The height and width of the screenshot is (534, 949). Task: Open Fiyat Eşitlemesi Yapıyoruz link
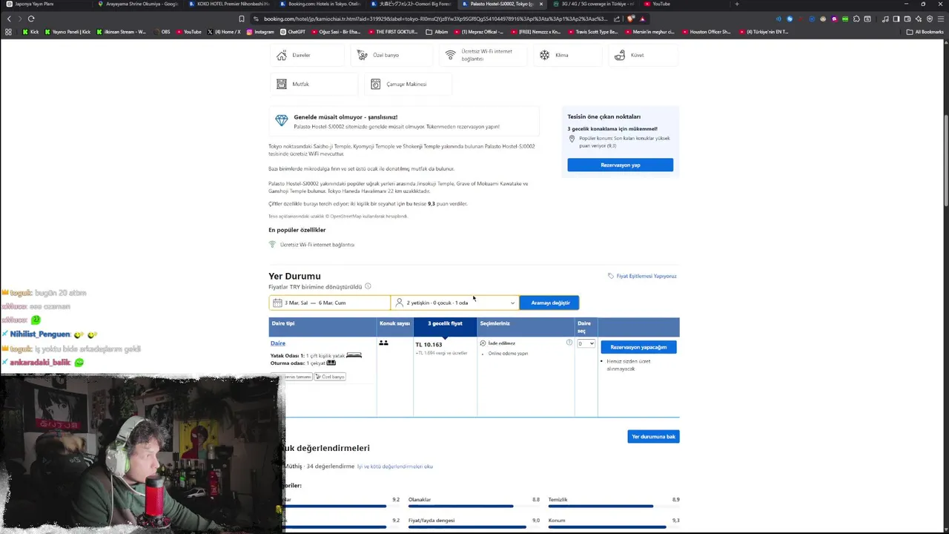click(x=646, y=276)
